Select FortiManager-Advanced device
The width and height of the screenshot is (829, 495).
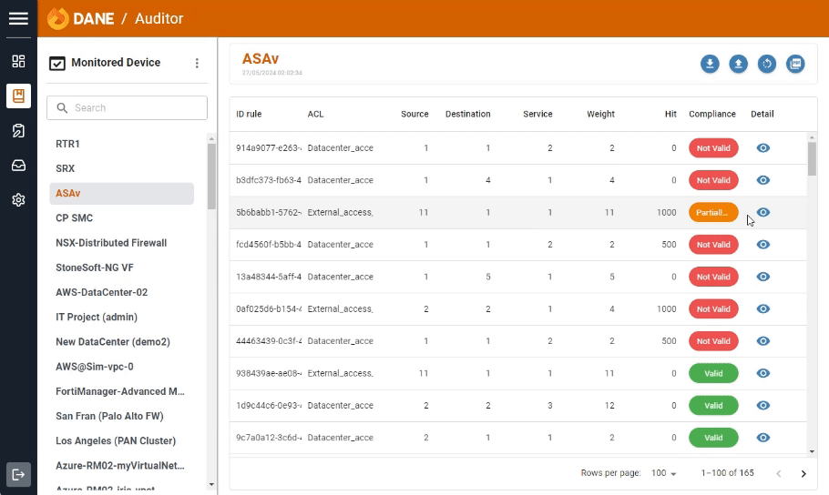click(x=120, y=391)
